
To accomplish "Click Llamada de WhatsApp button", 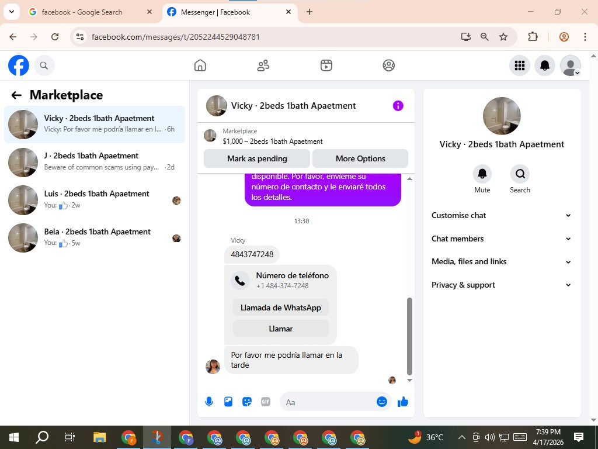I will (x=281, y=308).
